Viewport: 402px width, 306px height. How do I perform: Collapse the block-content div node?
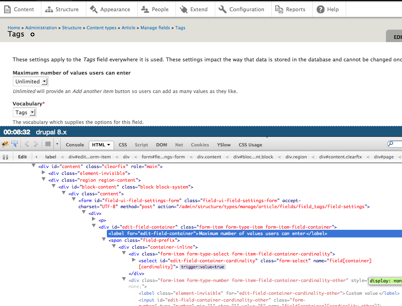pyautogui.click(x=53, y=186)
